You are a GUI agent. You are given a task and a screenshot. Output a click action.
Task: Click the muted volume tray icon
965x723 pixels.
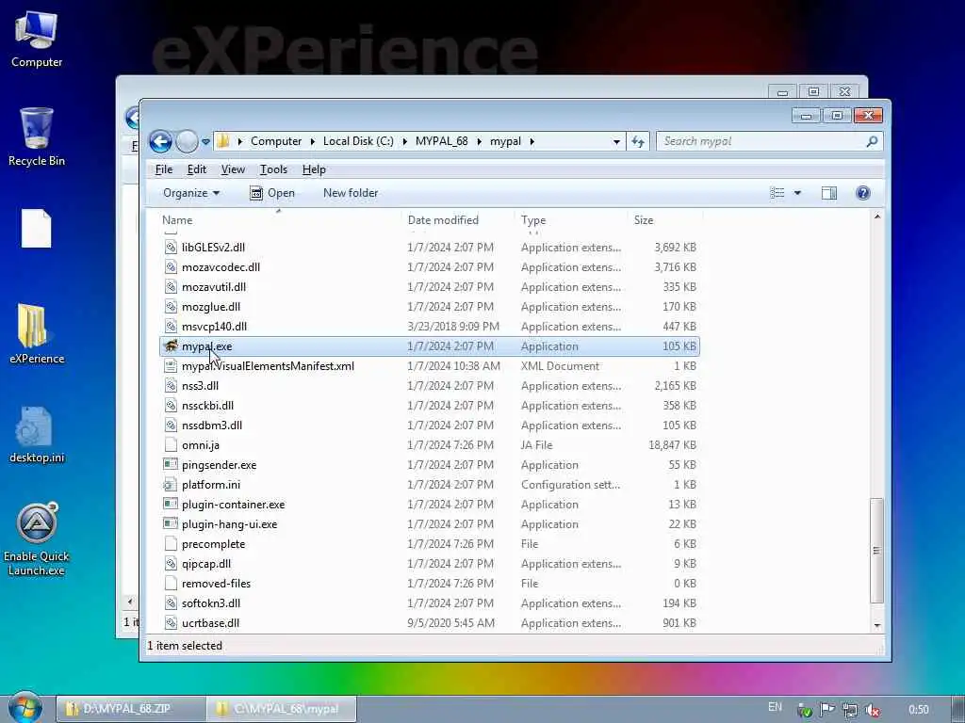[x=872, y=710]
